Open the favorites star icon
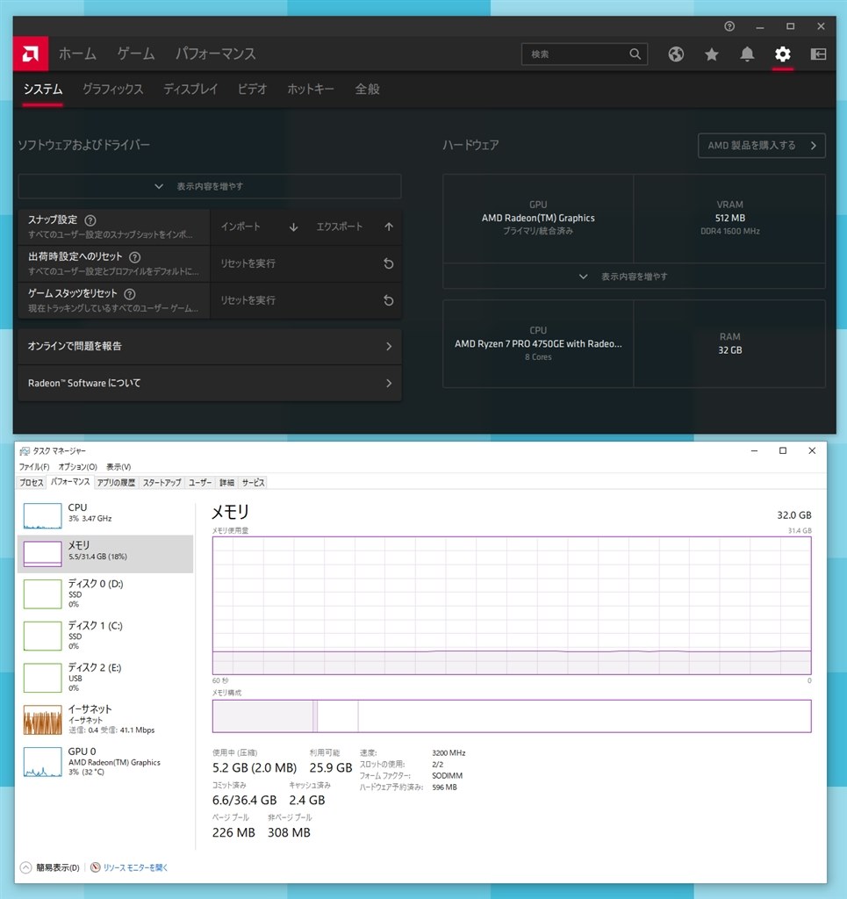Viewport: 847px width, 899px height. tap(711, 54)
